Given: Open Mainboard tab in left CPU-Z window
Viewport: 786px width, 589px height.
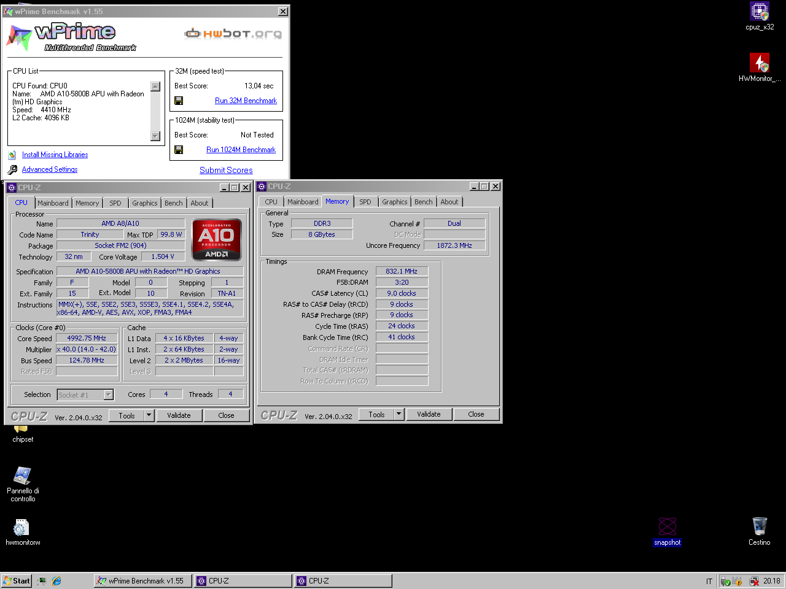Looking at the screenshot, I should [x=53, y=203].
